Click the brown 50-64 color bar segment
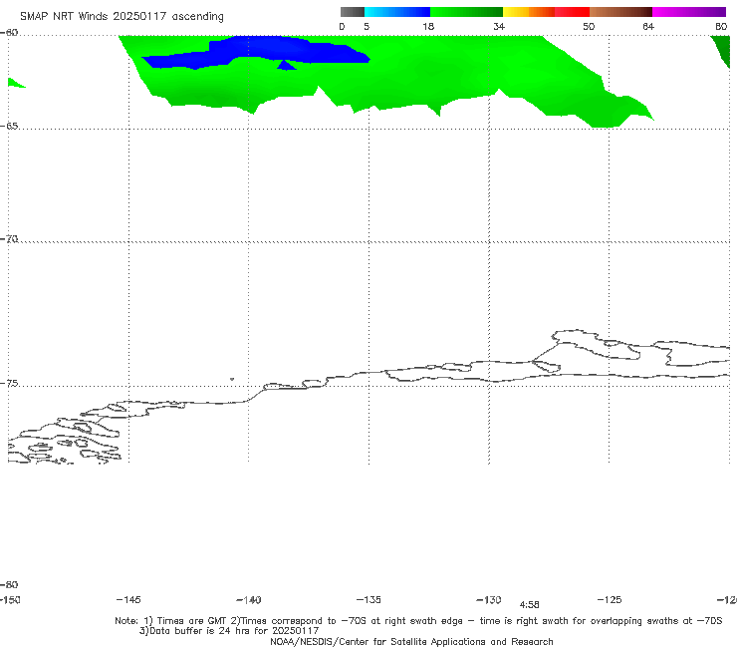The height and width of the screenshot is (648, 737). pyautogui.click(x=620, y=12)
